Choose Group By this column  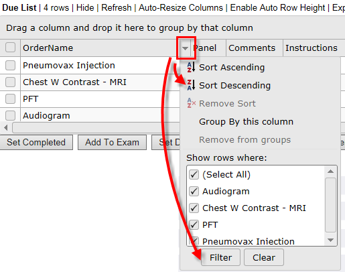click(x=246, y=122)
